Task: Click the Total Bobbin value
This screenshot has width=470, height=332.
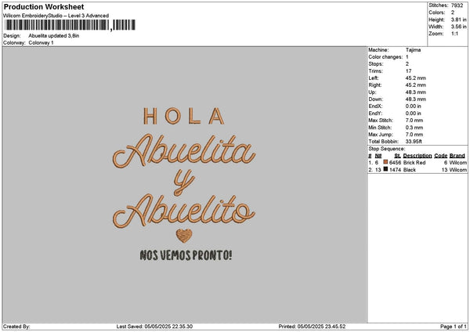Action: 413,140
